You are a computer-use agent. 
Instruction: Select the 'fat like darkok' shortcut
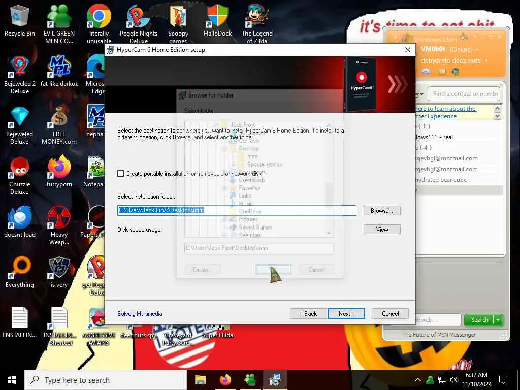tap(59, 71)
